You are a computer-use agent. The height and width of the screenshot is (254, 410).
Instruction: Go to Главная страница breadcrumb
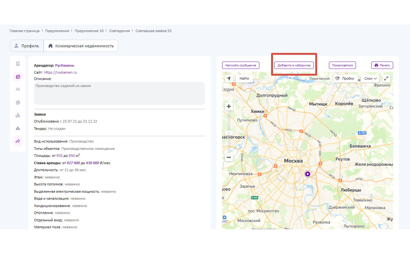pyautogui.click(x=24, y=31)
